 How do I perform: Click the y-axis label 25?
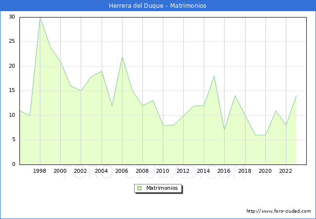[12, 41]
